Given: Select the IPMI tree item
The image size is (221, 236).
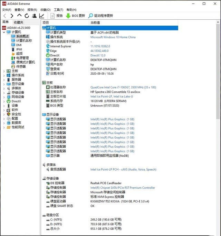Looking at the screenshot, I should [19, 49].
